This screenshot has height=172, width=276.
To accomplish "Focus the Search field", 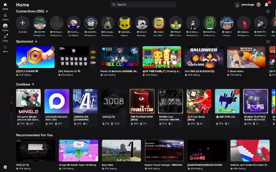I will (143, 5).
